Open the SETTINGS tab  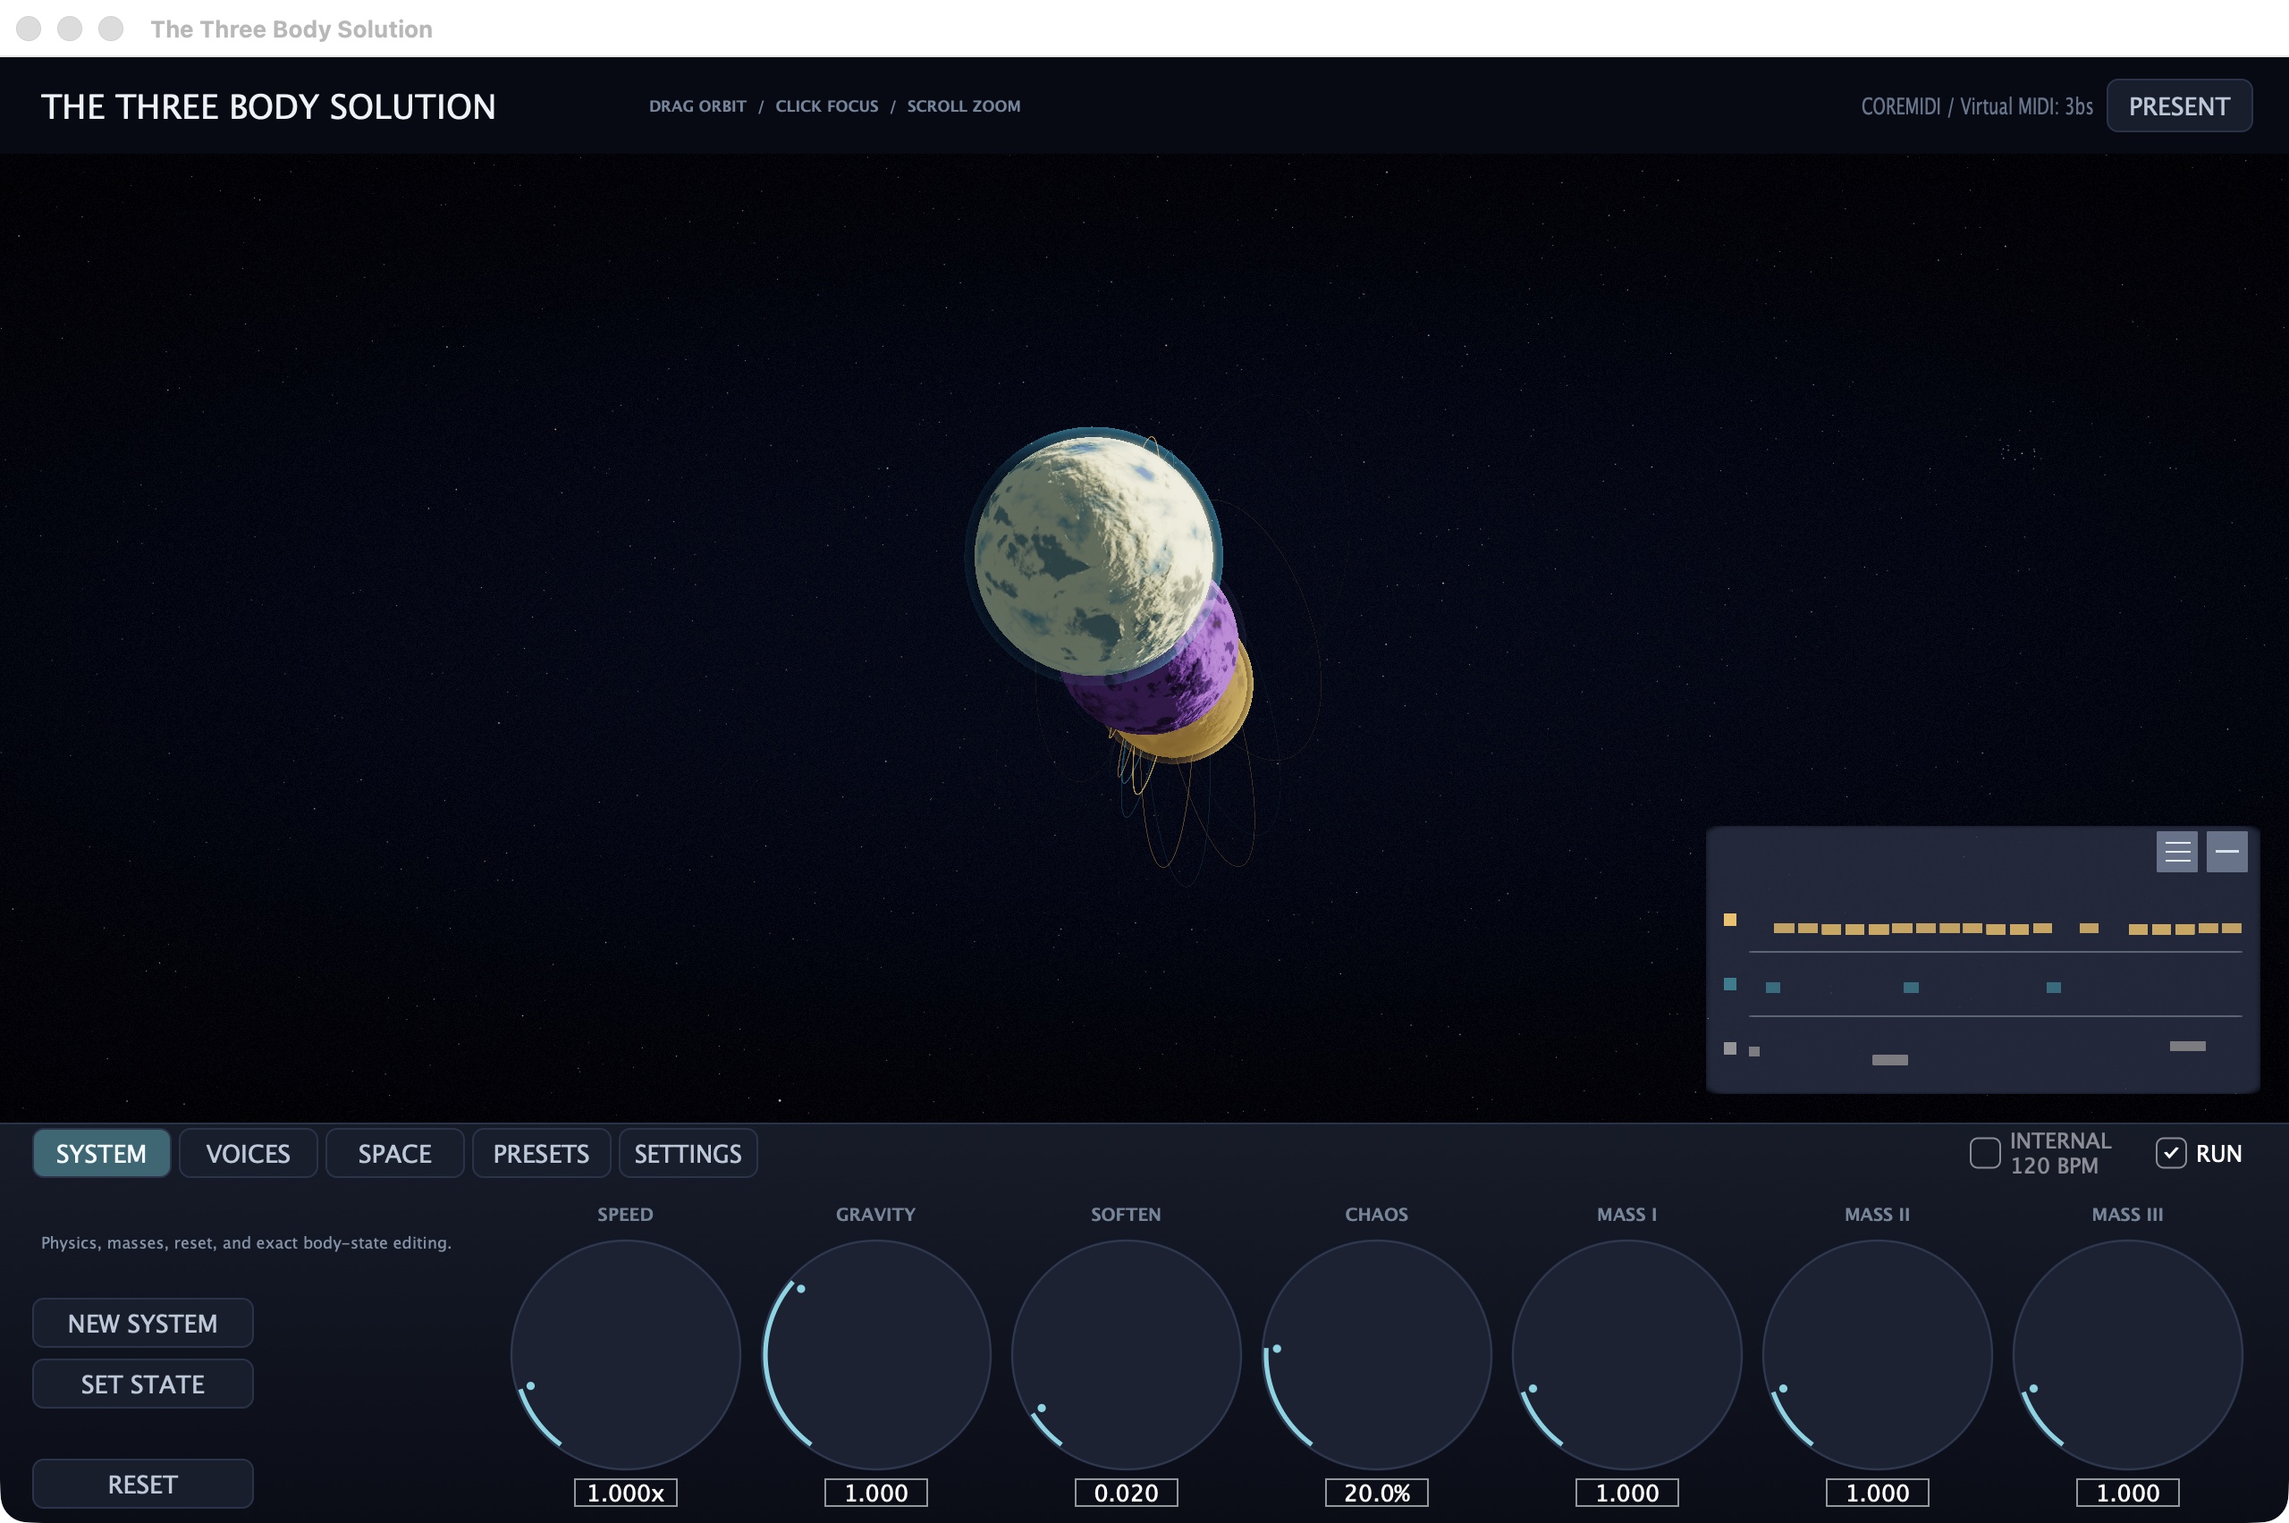[x=688, y=1153]
